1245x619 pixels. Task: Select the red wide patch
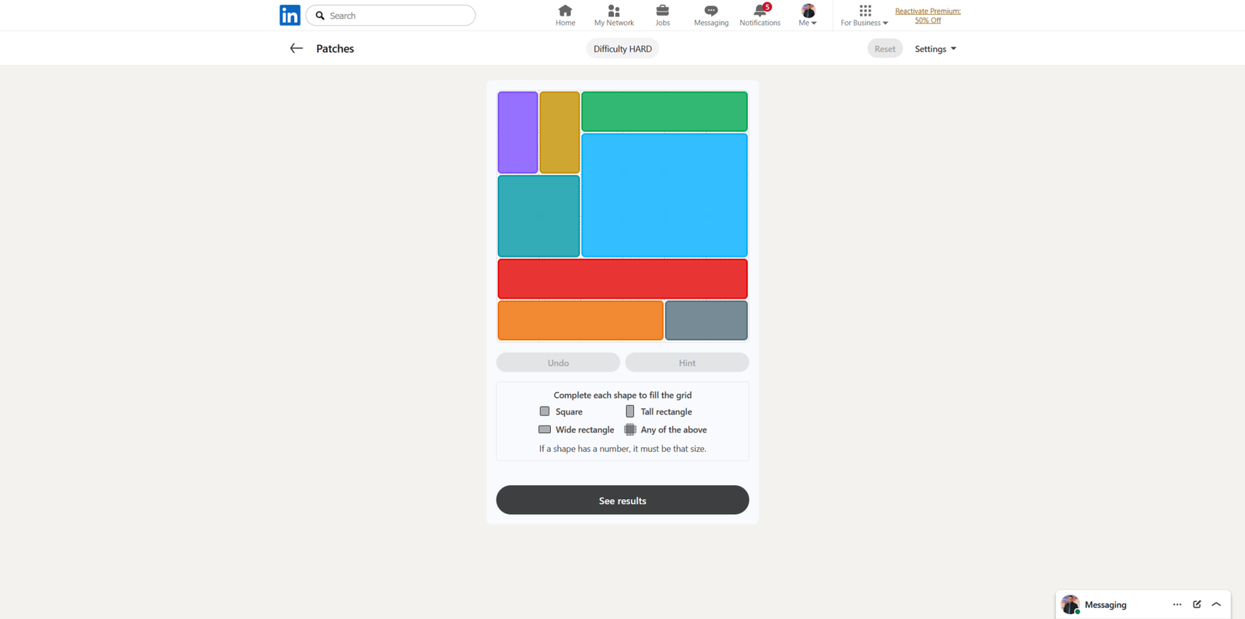coord(622,278)
